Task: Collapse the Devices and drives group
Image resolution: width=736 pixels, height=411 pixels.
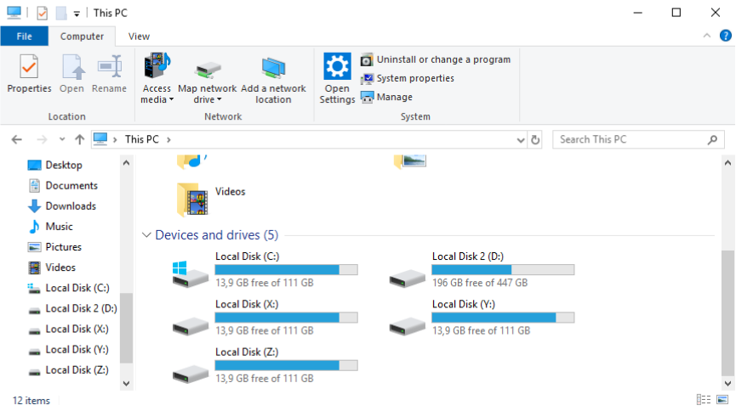Action: 146,235
